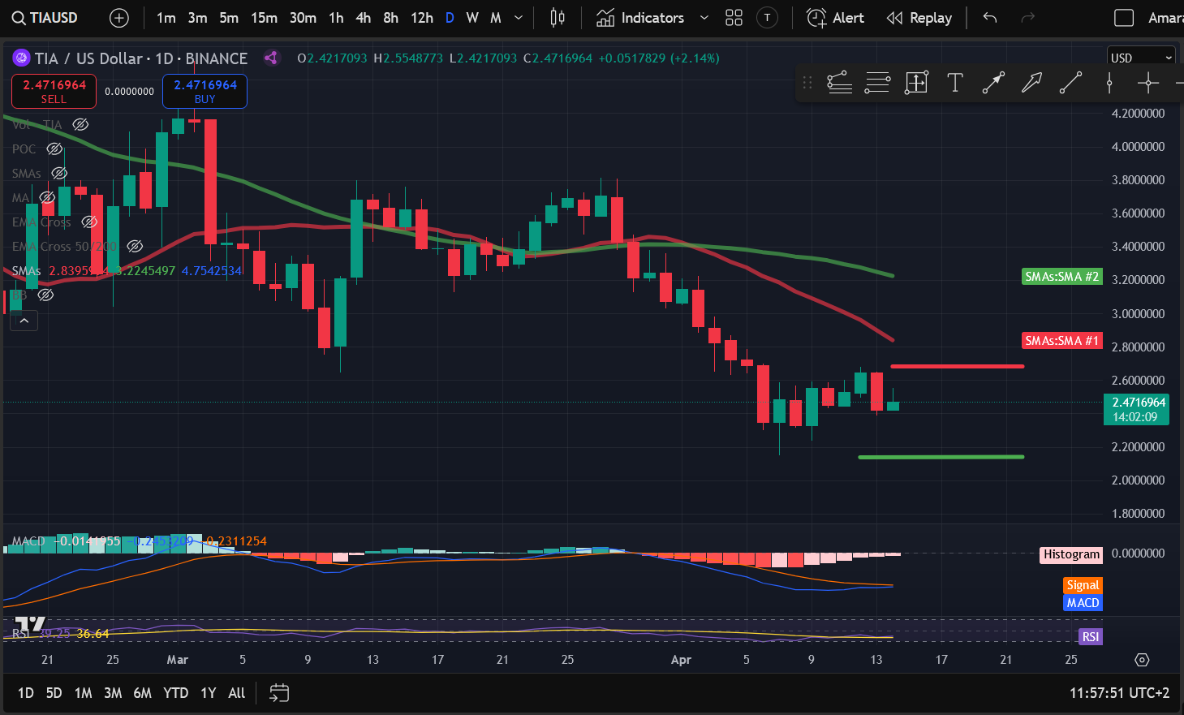
Task: Create a new Alert
Action: click(x=836, y=18)
